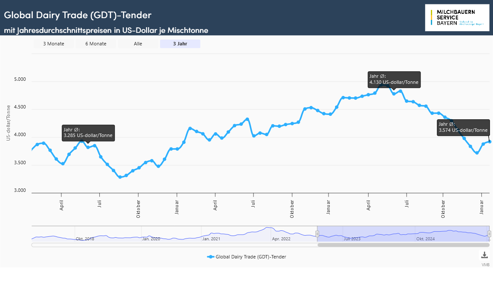Click the VMB credits link
Image resolution: width=493 pixels, height=290 pixels.
pyautogui.click(x=486, y=265)
